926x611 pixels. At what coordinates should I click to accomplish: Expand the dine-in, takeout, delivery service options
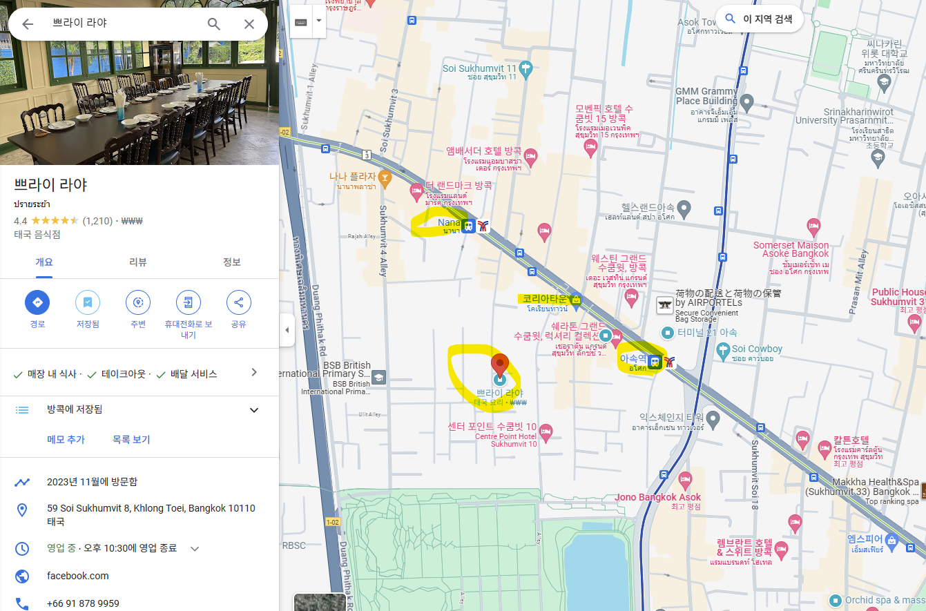point(254,373)
